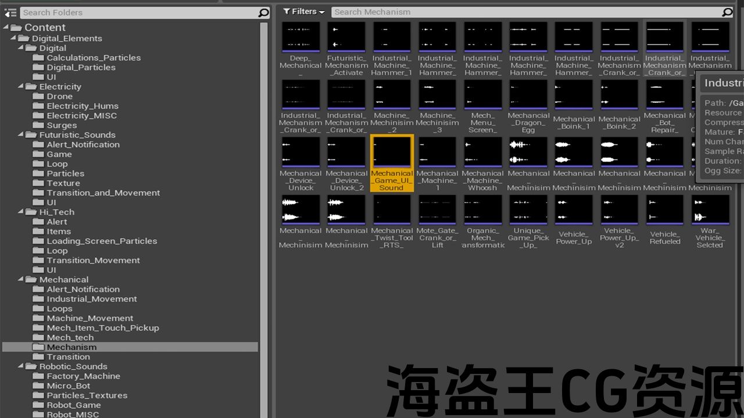Select the Micro_Bot folder icon
This screenshot has height=418, width=744.
pos(38,385)
